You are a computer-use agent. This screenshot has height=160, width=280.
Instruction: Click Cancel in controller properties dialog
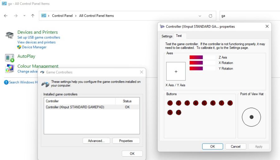click(x=236, y=146)
